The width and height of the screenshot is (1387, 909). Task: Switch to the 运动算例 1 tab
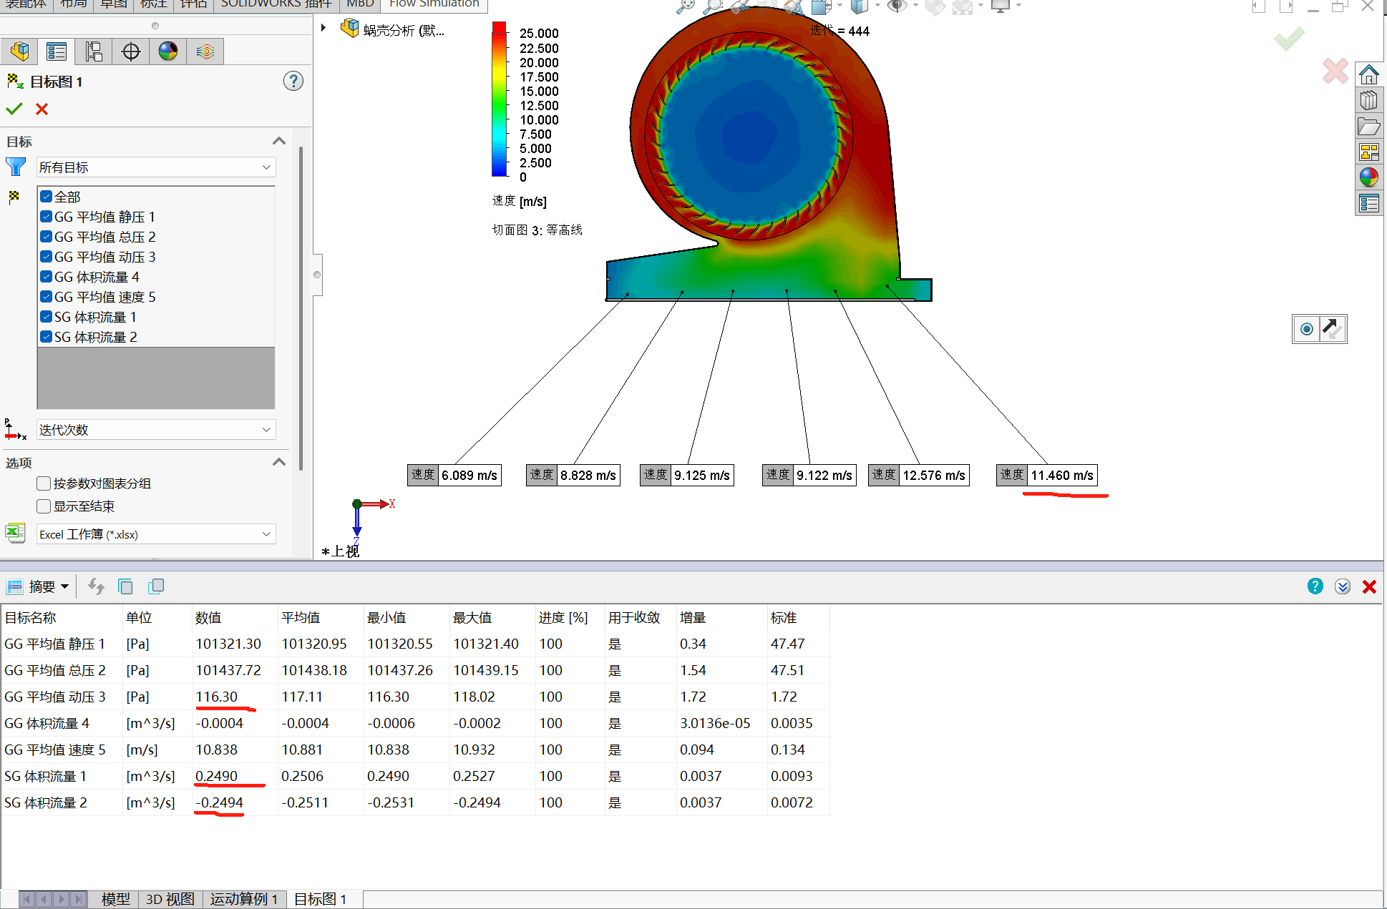[x=243, y=899]
